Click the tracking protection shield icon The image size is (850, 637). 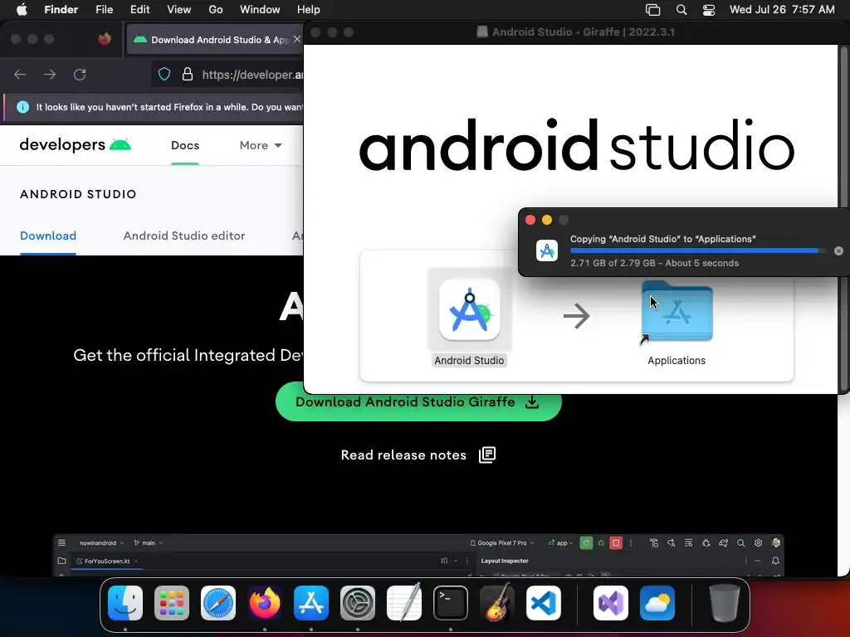coord(164,74)
